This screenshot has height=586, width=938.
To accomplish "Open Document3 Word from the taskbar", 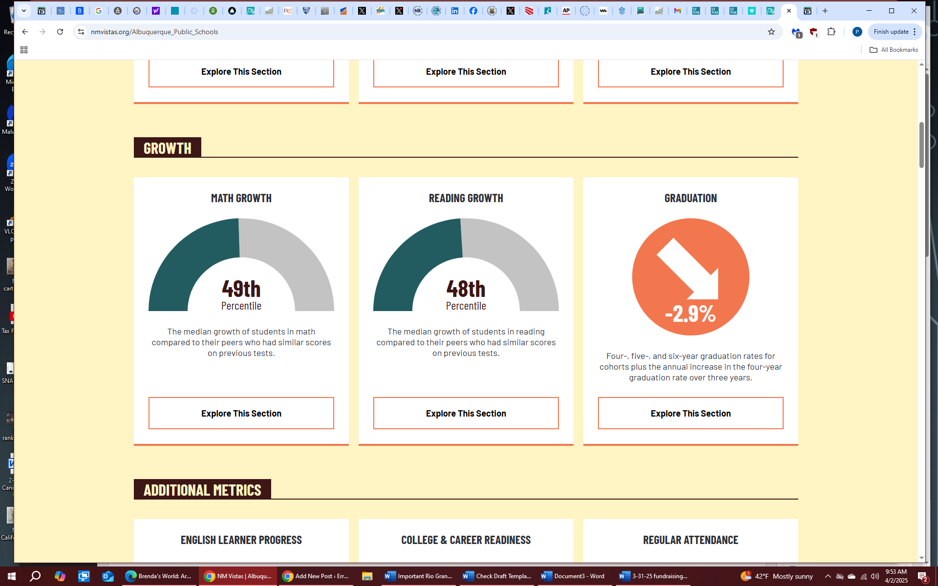I will 574,576.
